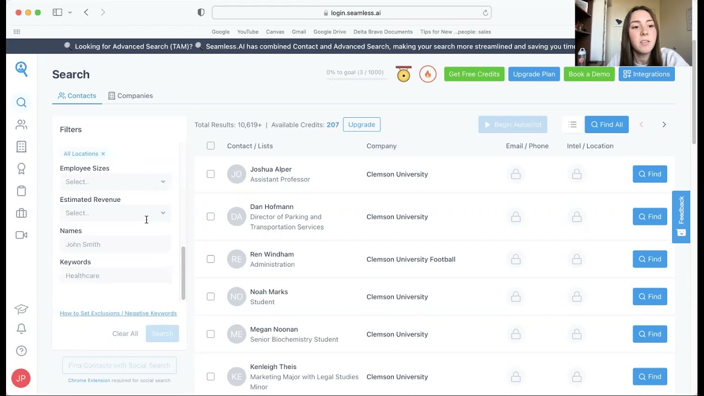
Task: Check the box for Megan Noonan
Action: coord(211,334)
